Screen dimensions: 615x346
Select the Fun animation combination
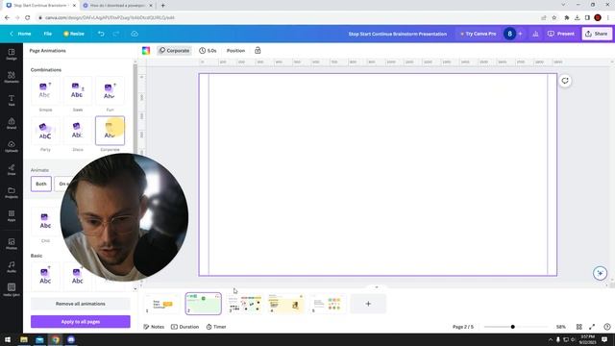click(110, 91)
